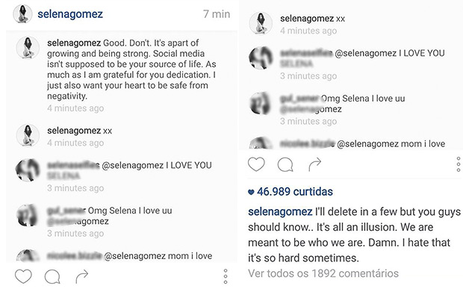
Task: Open the 46.989 curtidas likes list
Action: (290, 192)
